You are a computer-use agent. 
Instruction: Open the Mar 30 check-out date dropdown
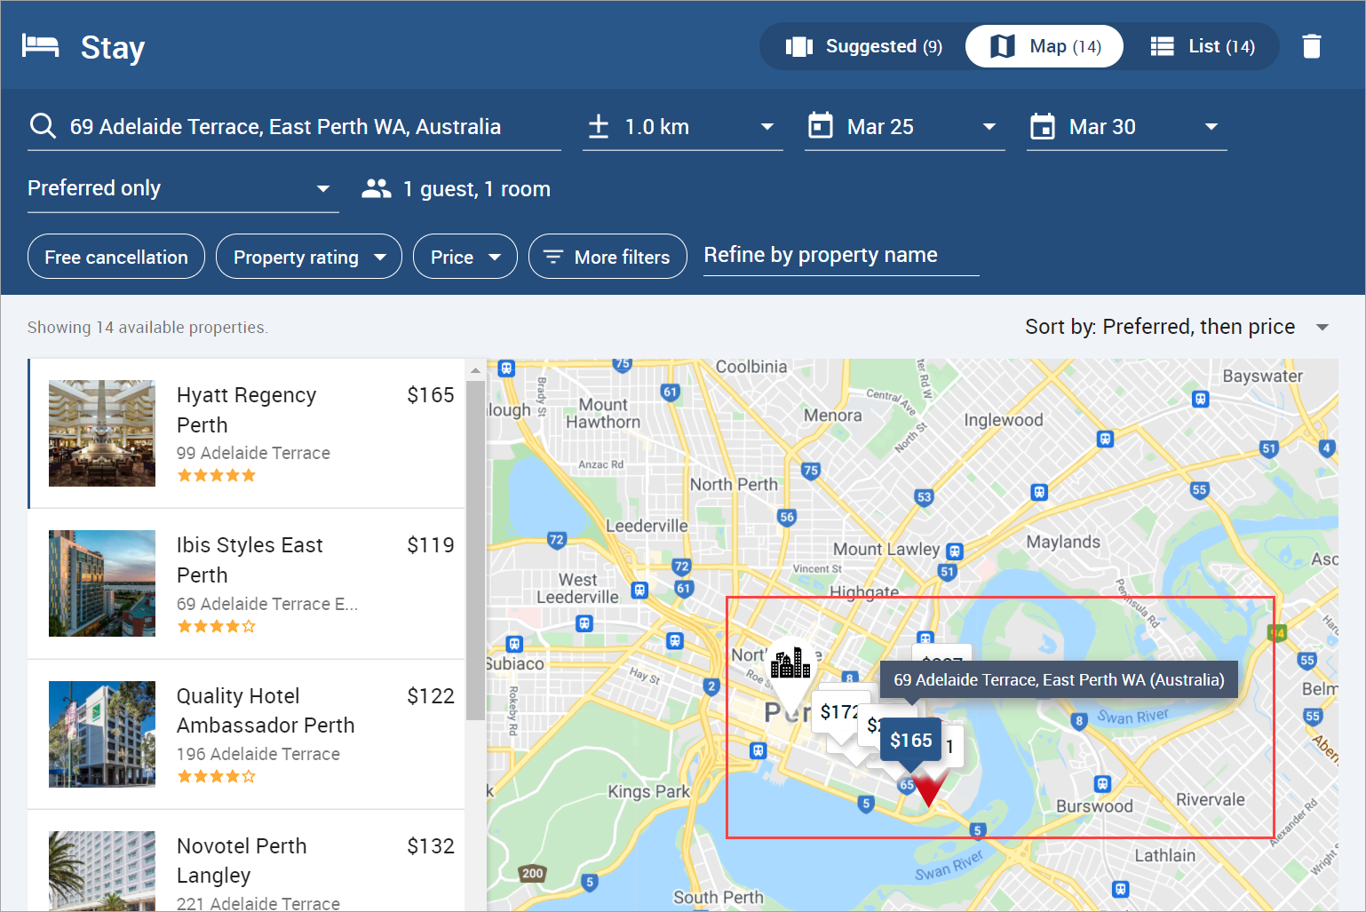(1126, 127)
